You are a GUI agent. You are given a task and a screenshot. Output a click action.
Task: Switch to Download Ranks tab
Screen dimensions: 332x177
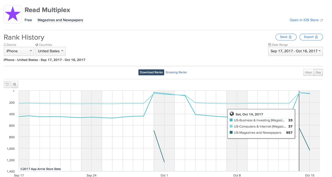coord(151,72)
